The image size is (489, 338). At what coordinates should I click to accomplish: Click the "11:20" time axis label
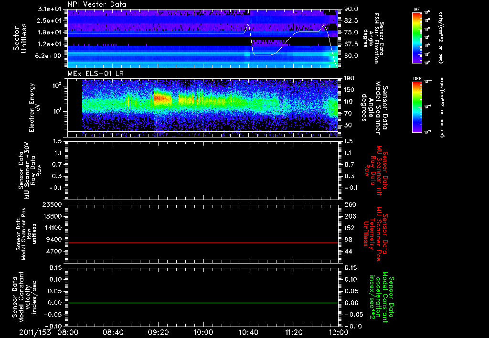click(x=294, y=332)
